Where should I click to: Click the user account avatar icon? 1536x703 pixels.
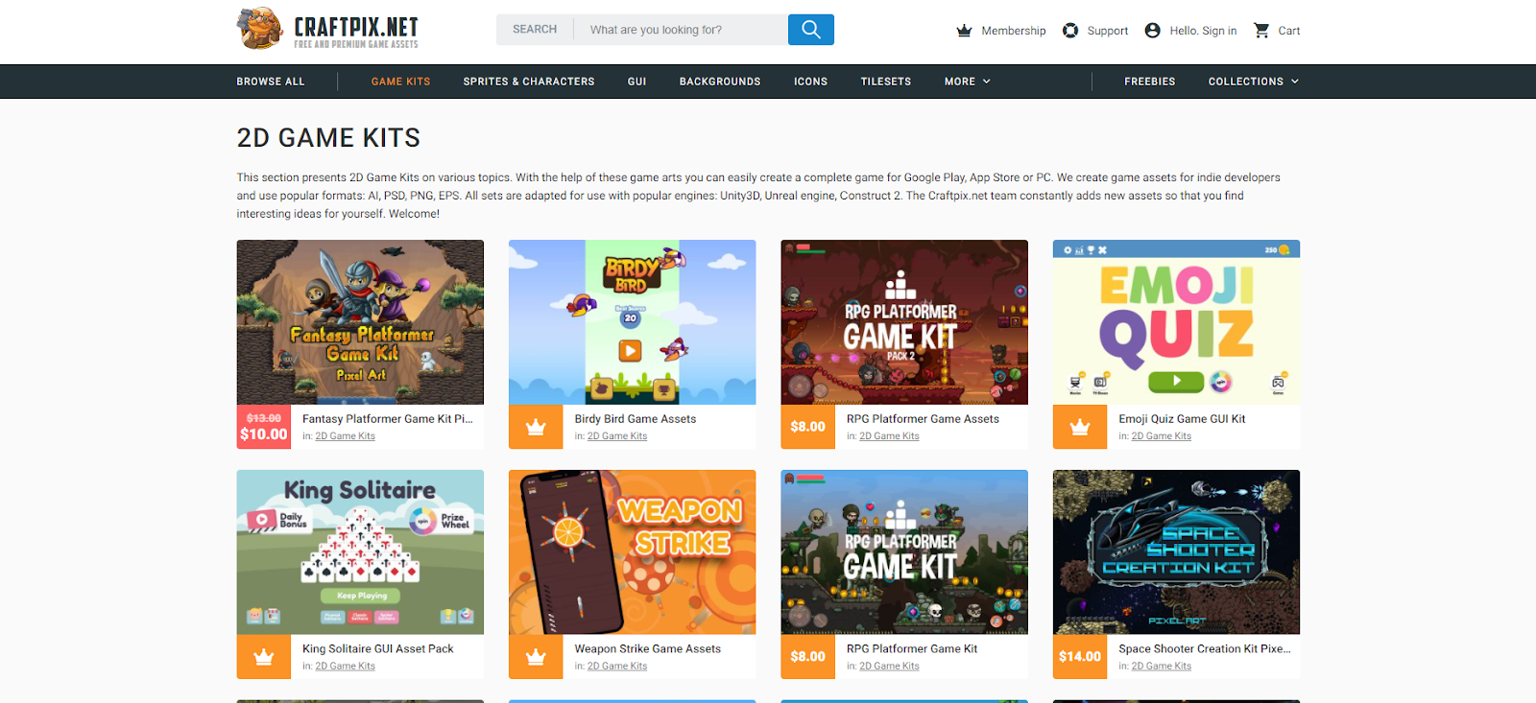click(1153, 31)
